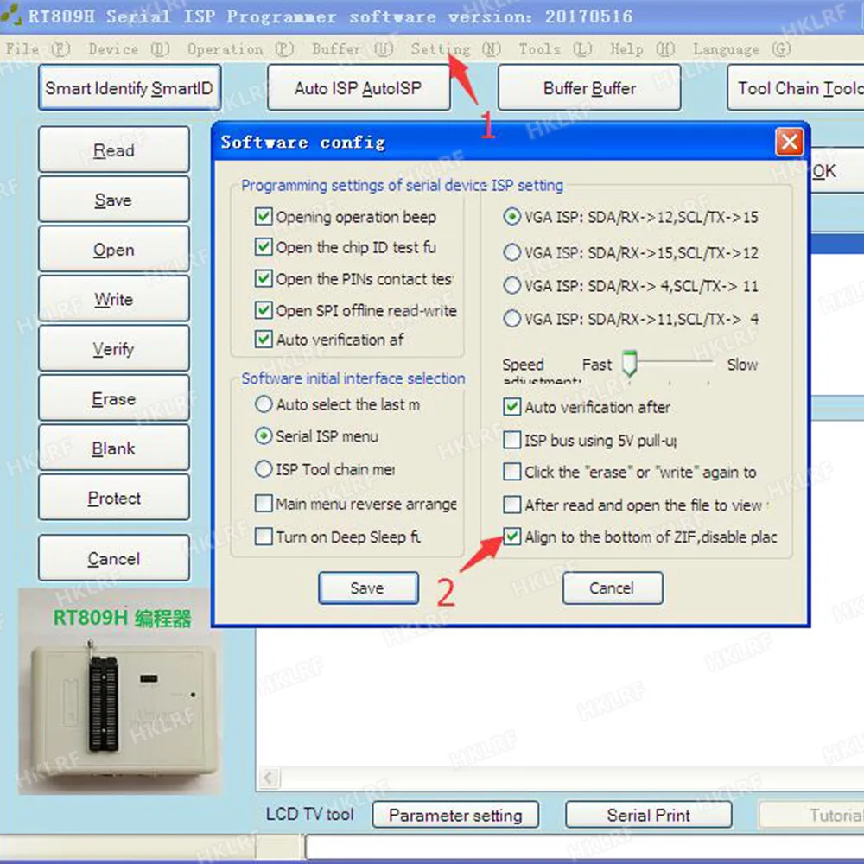Click Cancel in Software config dialog
Screen dimensions: 864x864
coord(613,588)
